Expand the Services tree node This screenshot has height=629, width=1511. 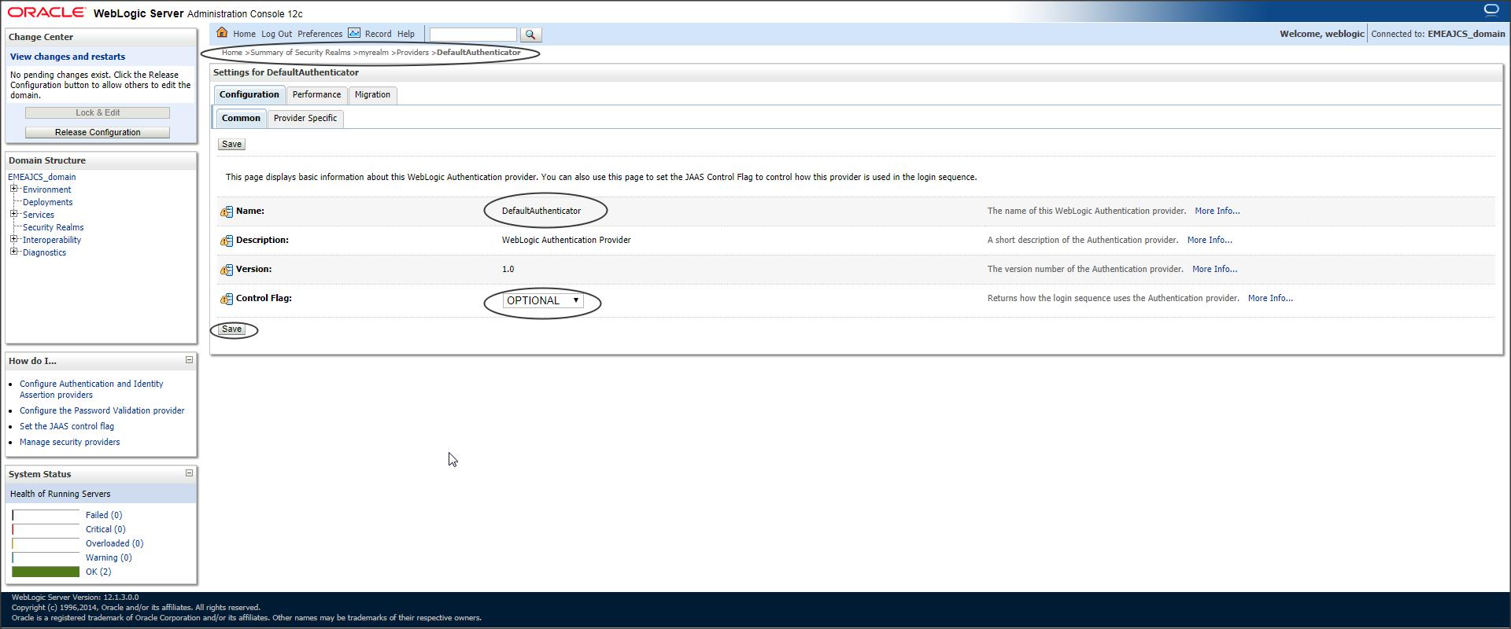point(13,214)
